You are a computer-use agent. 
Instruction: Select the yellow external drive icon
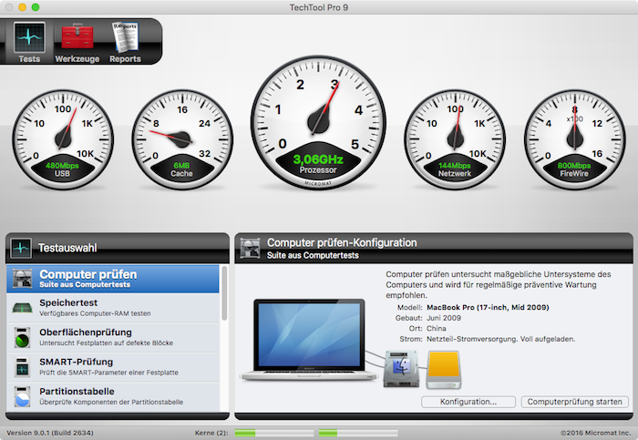[444, 370]
